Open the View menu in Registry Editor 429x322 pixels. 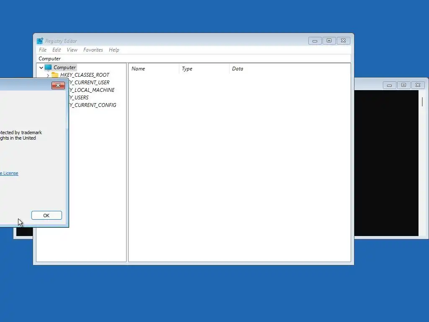(x=72, y=50)
